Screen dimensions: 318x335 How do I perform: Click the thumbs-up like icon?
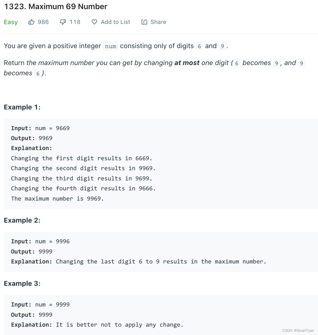coord(31,22)
